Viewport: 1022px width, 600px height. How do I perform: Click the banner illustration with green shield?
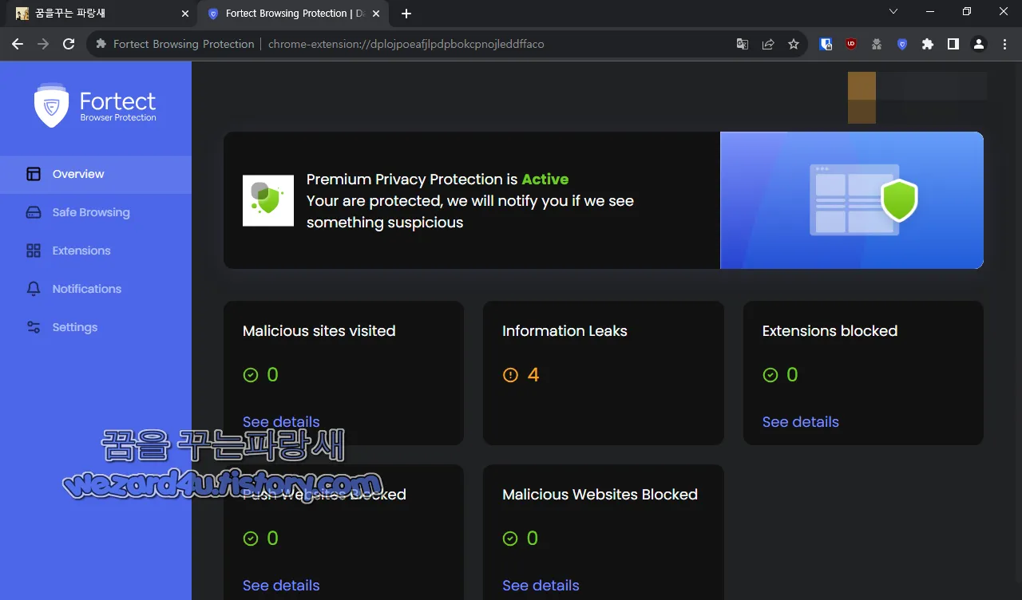coord(852,200)
